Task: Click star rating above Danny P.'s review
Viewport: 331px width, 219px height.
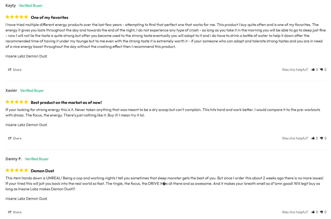Action: [17, 170]
